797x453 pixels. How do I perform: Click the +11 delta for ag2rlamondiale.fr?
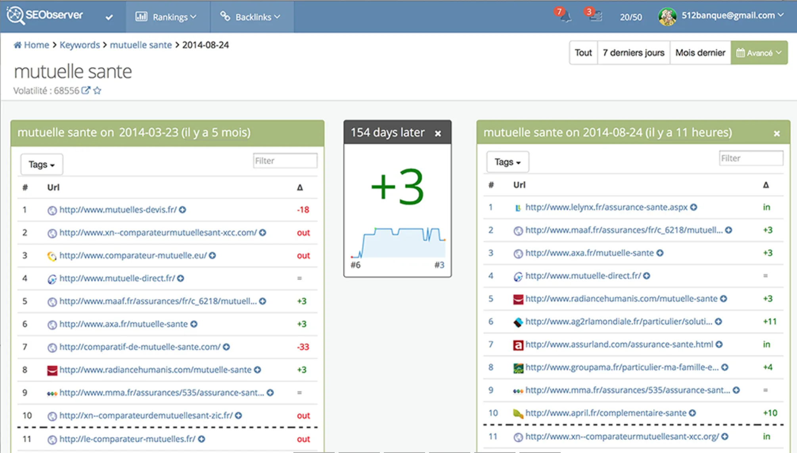[770, 322]
